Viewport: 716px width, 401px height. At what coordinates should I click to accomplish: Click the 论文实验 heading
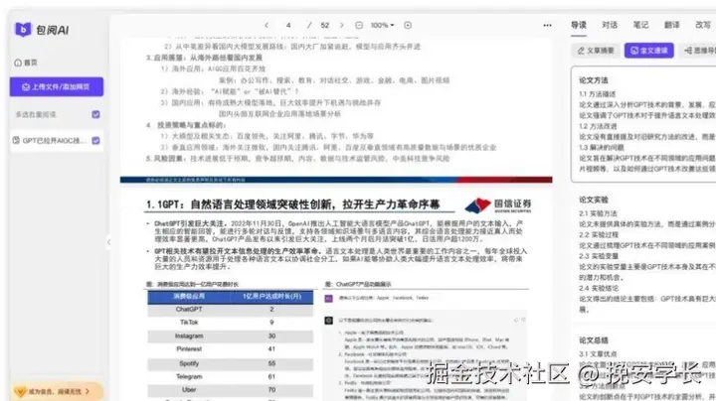tap(594, 200)
